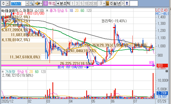171x104 pixels.
Task: Toggle the 거래량 volume legend square
Action: tap(3, 72)
